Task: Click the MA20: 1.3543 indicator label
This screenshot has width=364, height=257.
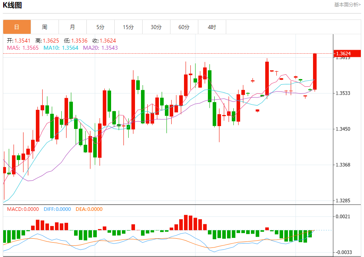Action: 100,48
